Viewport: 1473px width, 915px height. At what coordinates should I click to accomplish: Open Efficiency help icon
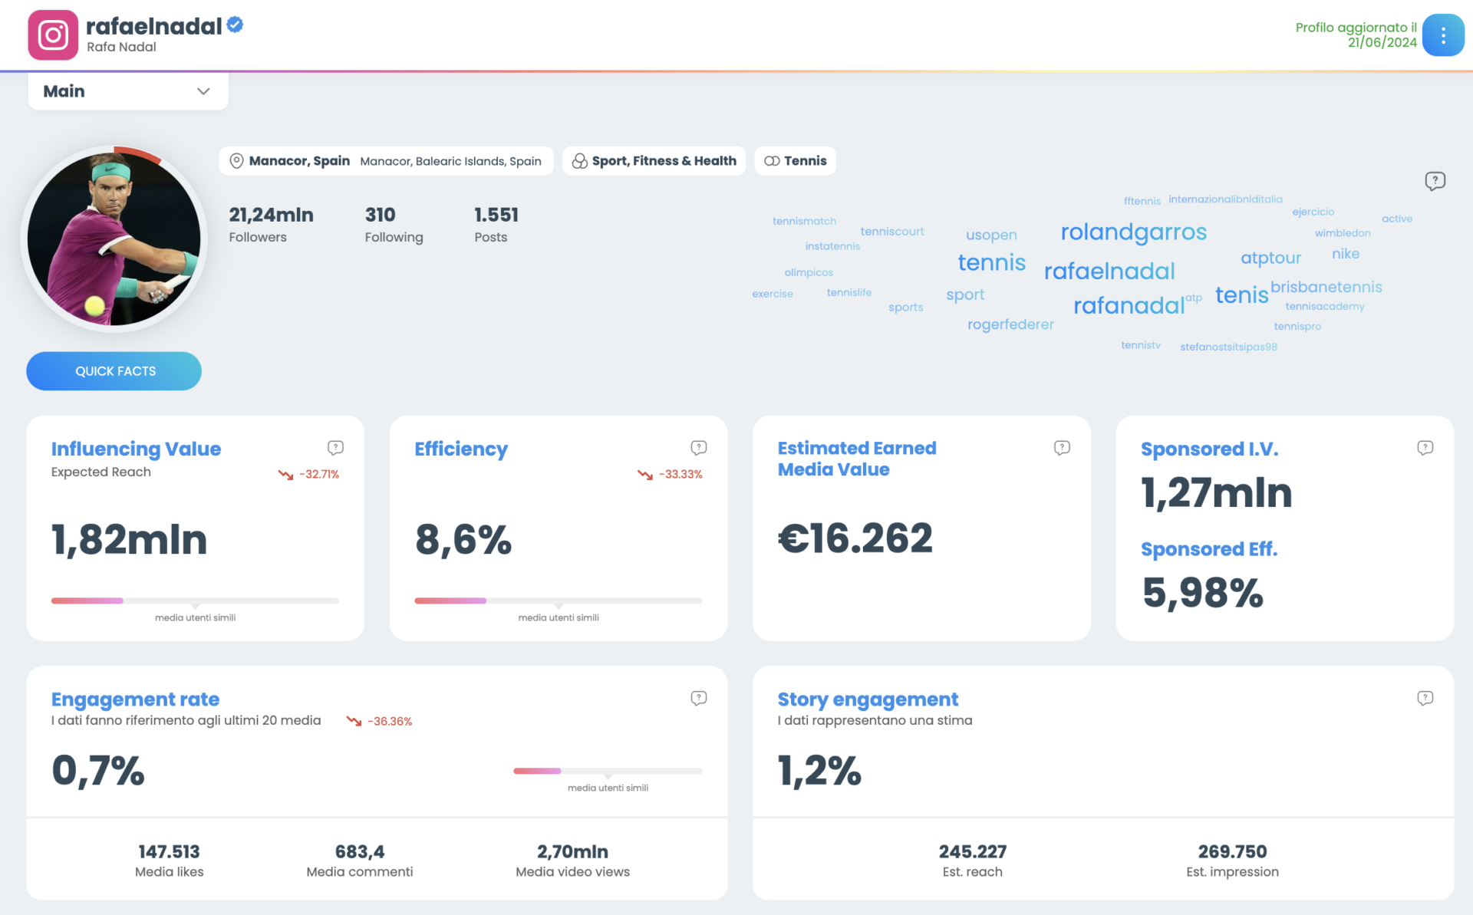698,448
